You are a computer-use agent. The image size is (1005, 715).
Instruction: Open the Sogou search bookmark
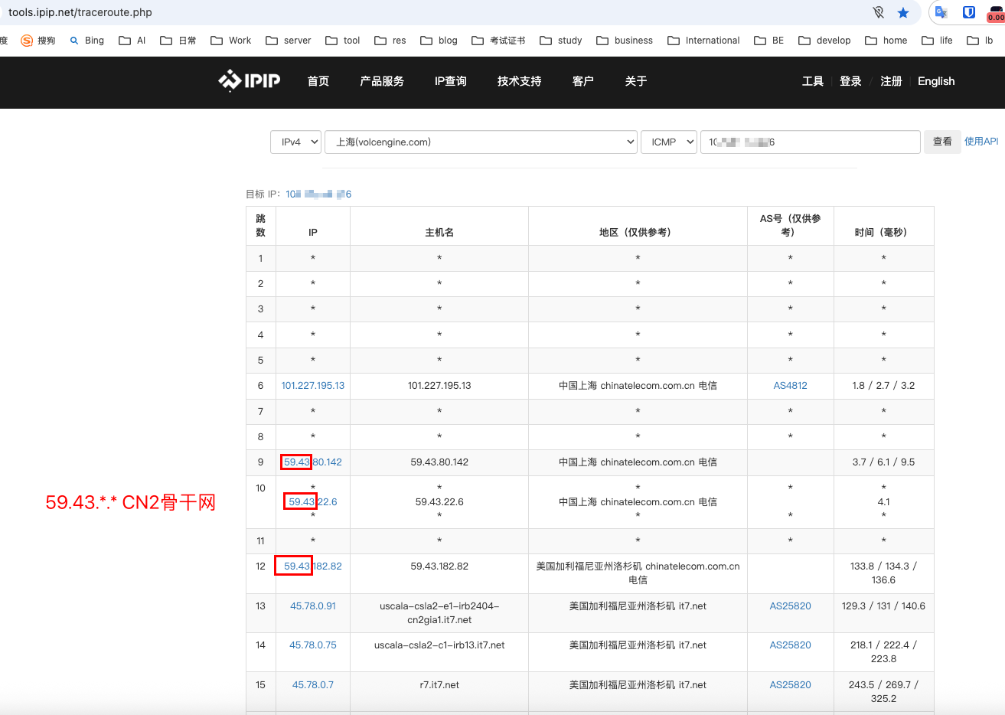[x=38, y=41]
